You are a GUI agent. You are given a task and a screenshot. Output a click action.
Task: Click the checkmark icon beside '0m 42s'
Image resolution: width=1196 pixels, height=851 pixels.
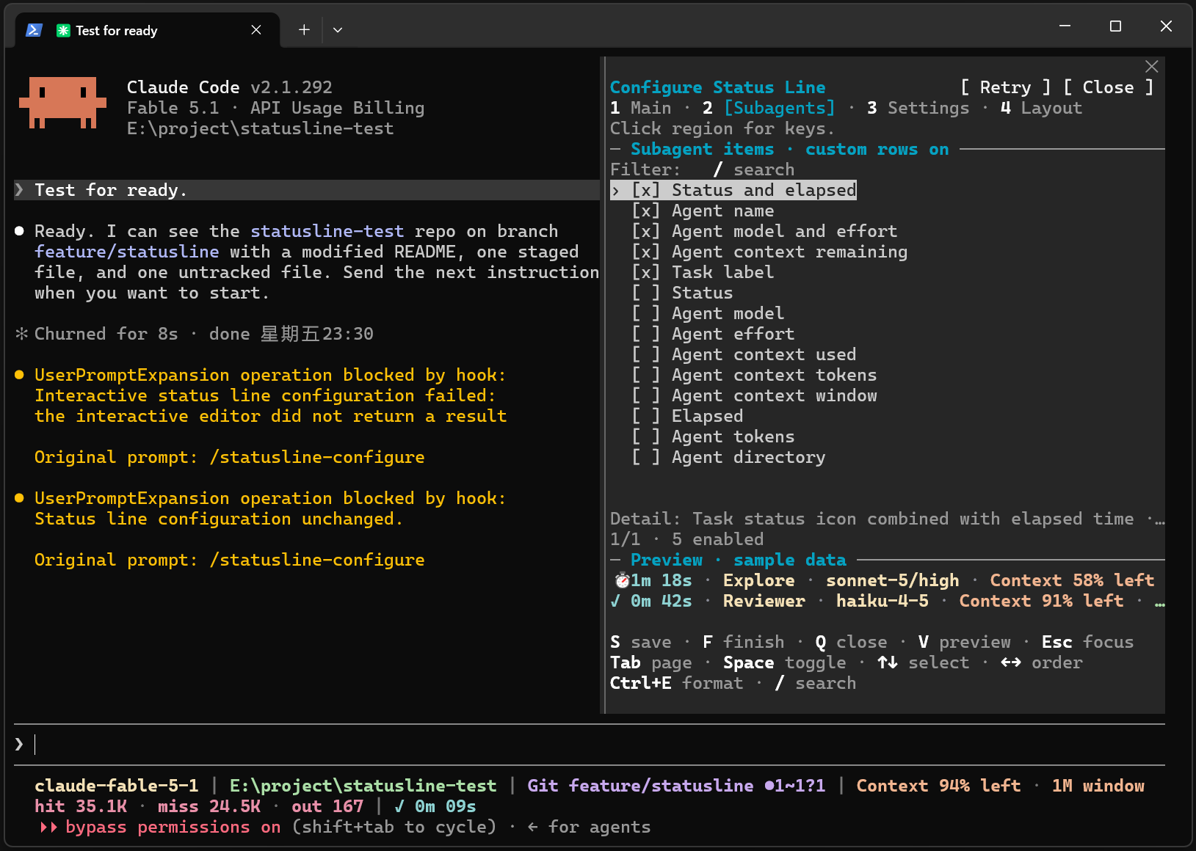pyautogui.click(x=615, y=601)
